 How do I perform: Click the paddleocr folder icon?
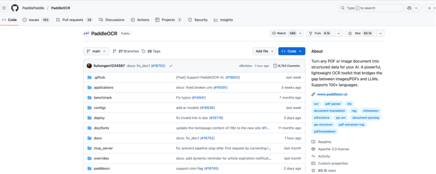[90, 168]
